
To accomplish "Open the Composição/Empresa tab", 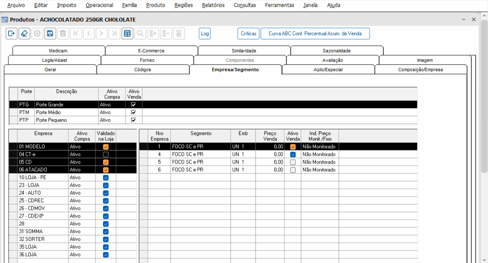I will tap(420, 70).
